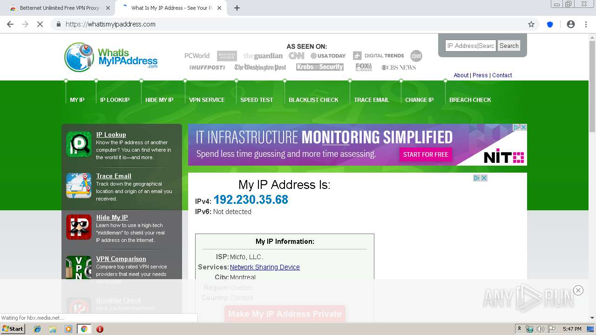The image size is (596, 335).
Task: Open the Chrome profile account icon
Action: click(x=571, y=24)
